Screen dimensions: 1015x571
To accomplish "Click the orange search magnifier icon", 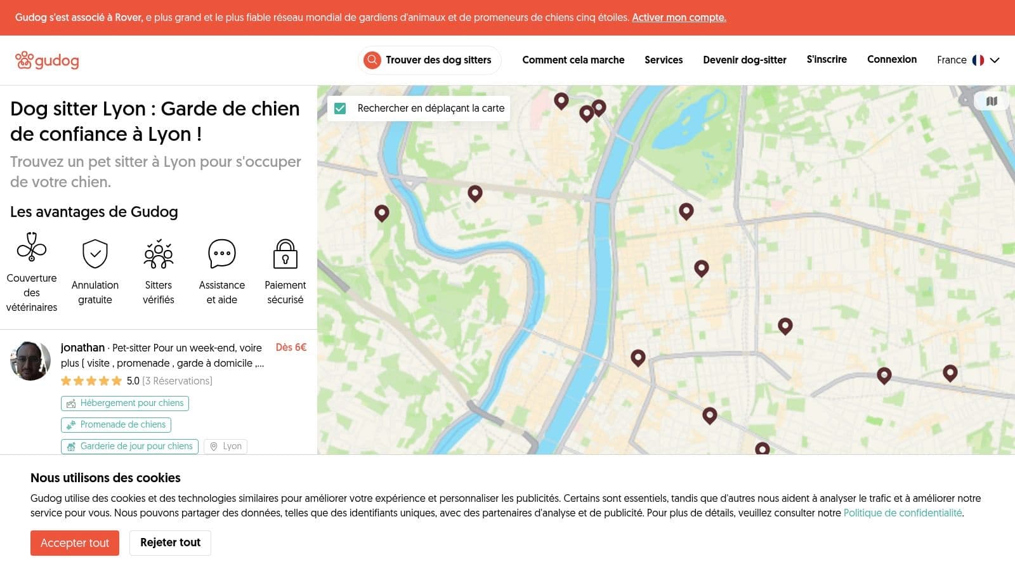I will point(372,60).
